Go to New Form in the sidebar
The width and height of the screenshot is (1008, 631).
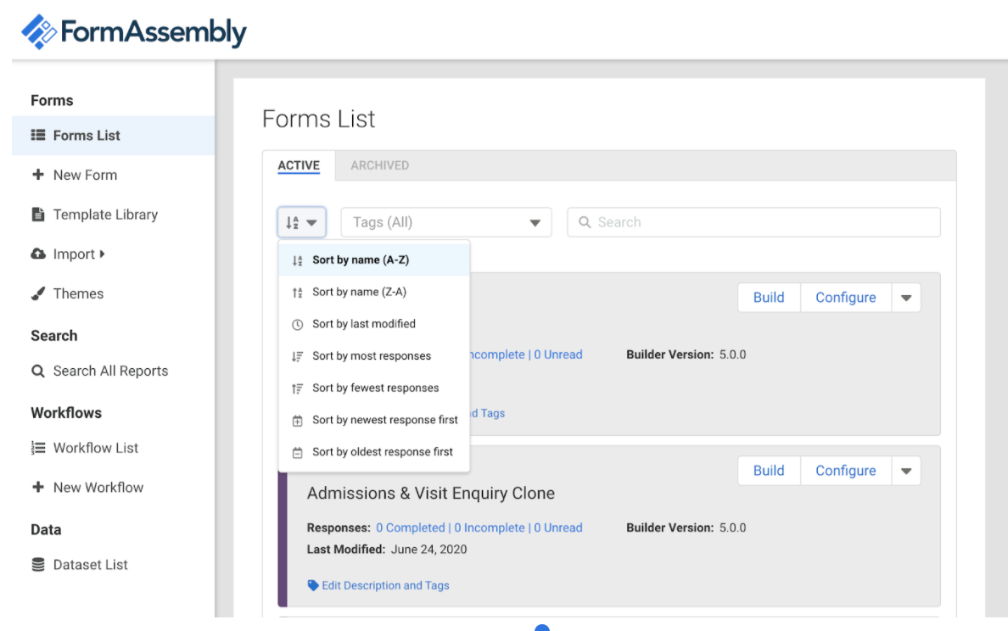point(85,175)
